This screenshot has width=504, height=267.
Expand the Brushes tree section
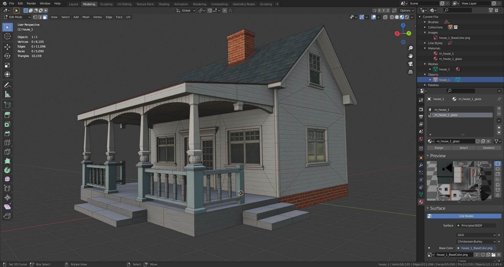tap(425, 22)
